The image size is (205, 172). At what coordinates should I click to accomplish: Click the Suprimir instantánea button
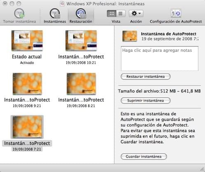pos(146,100)
